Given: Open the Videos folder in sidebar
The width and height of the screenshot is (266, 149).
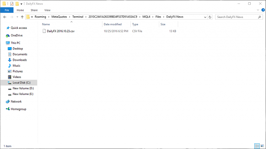Looking at the screenshot, I should pyautogui.click(x=17, y=77).
